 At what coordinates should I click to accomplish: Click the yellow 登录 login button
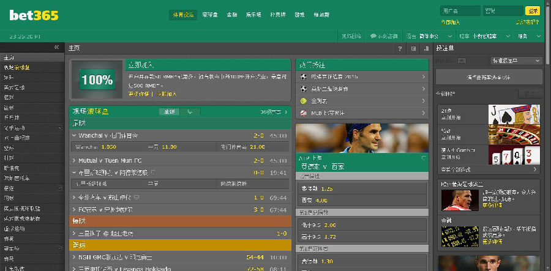click(x=533, y=11)
